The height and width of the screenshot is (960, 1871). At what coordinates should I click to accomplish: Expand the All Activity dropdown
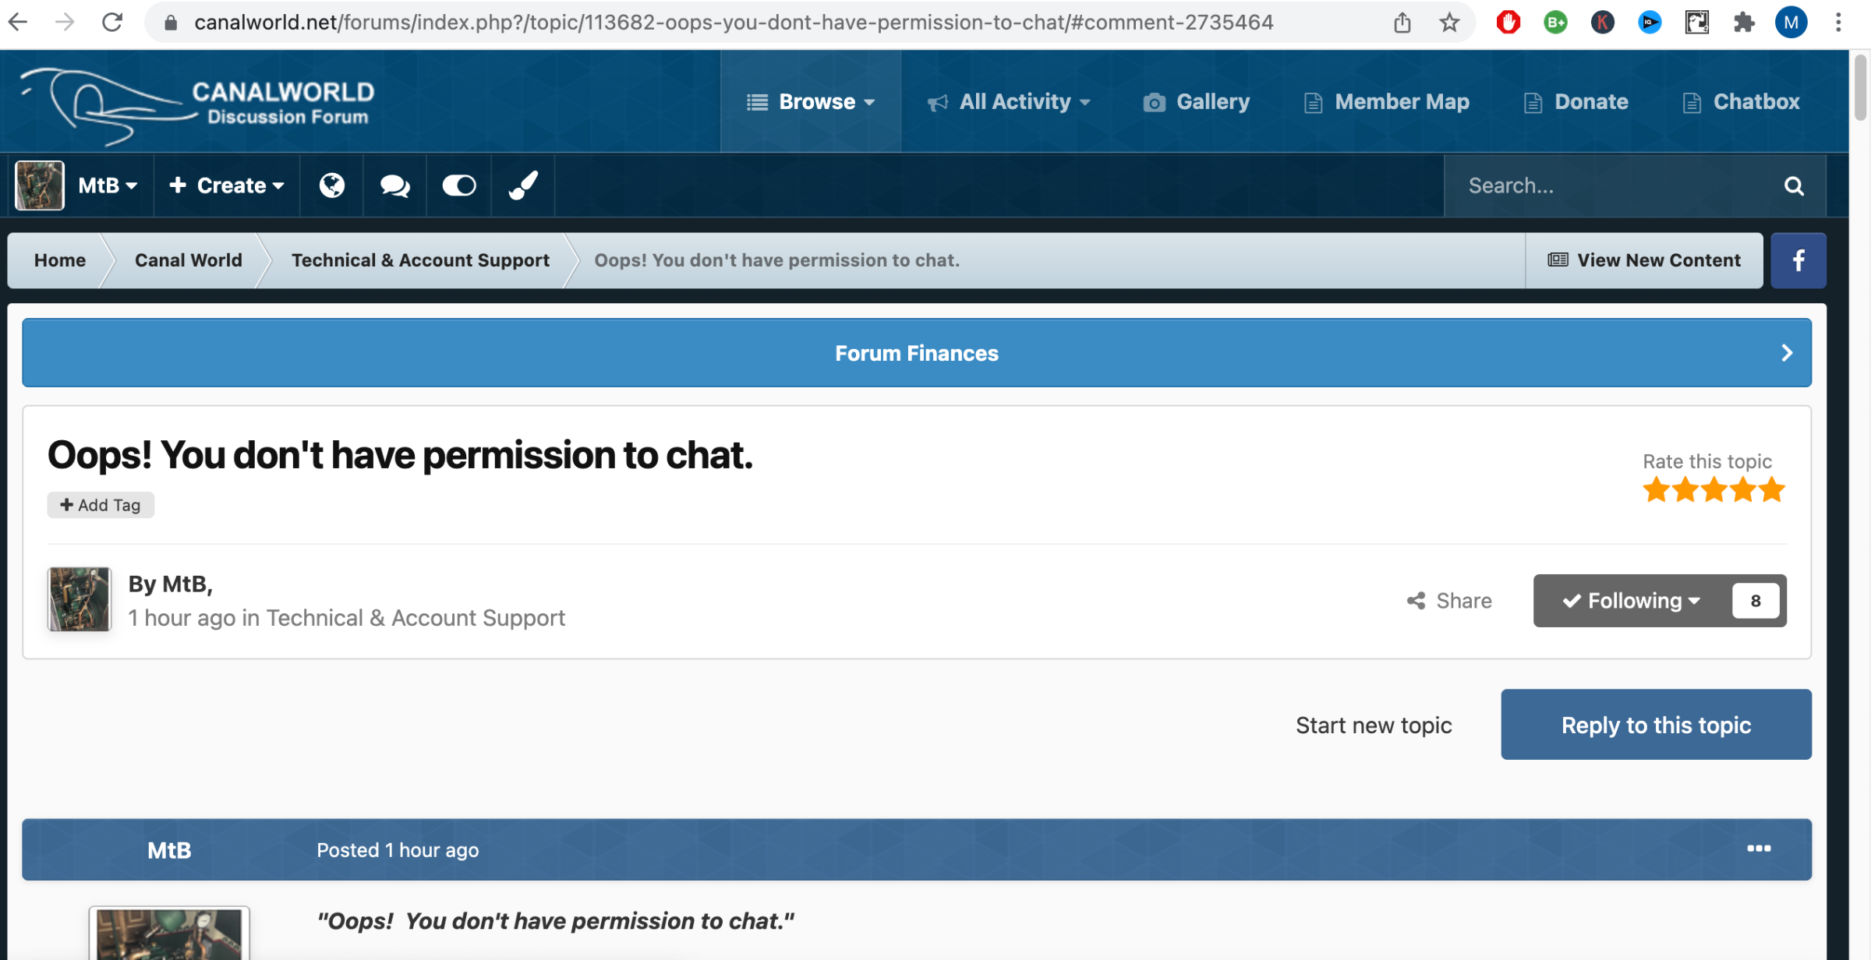[x=1009, y=101]
